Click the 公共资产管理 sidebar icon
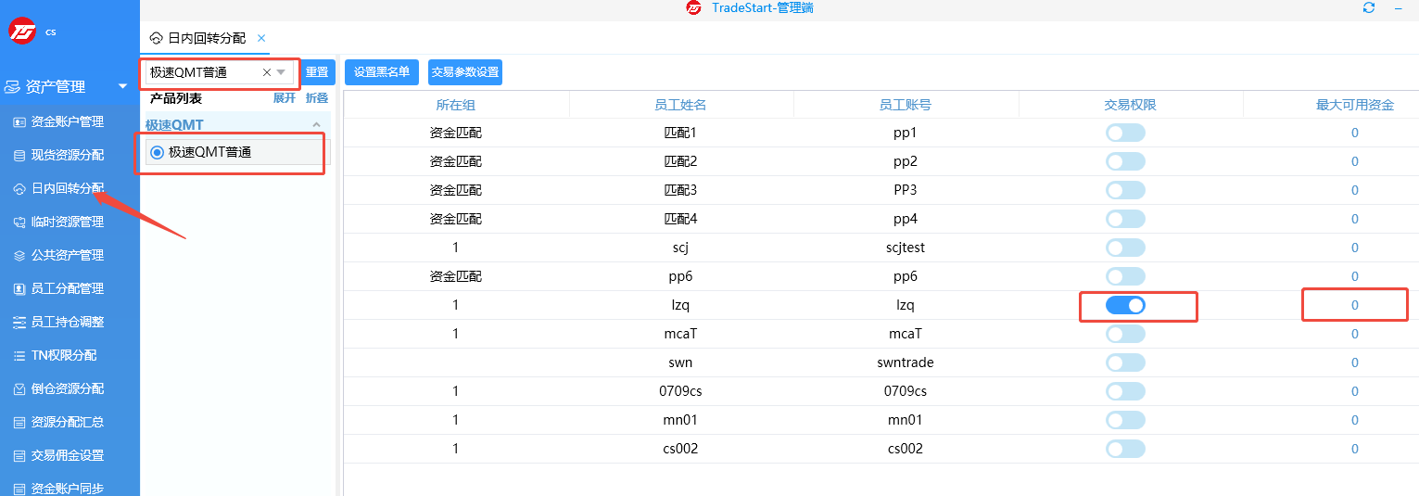Image resolution: width=1419 pixels, height=496 pixels. (19, 255)
